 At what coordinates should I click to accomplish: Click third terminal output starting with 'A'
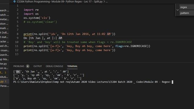tap(47, 78)
